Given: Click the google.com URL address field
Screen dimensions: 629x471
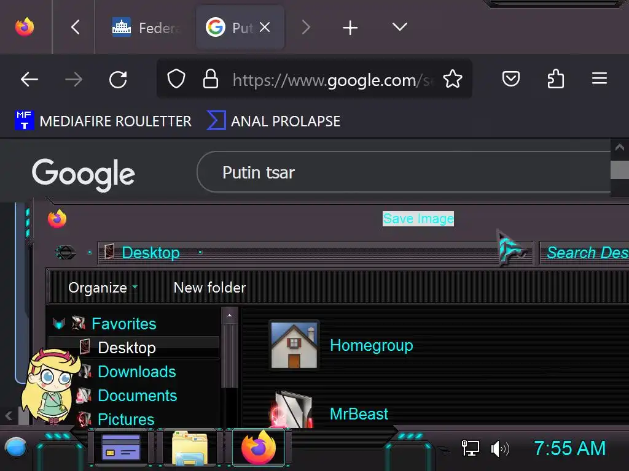Looking at the screenshot, I should tap(332, 80).
